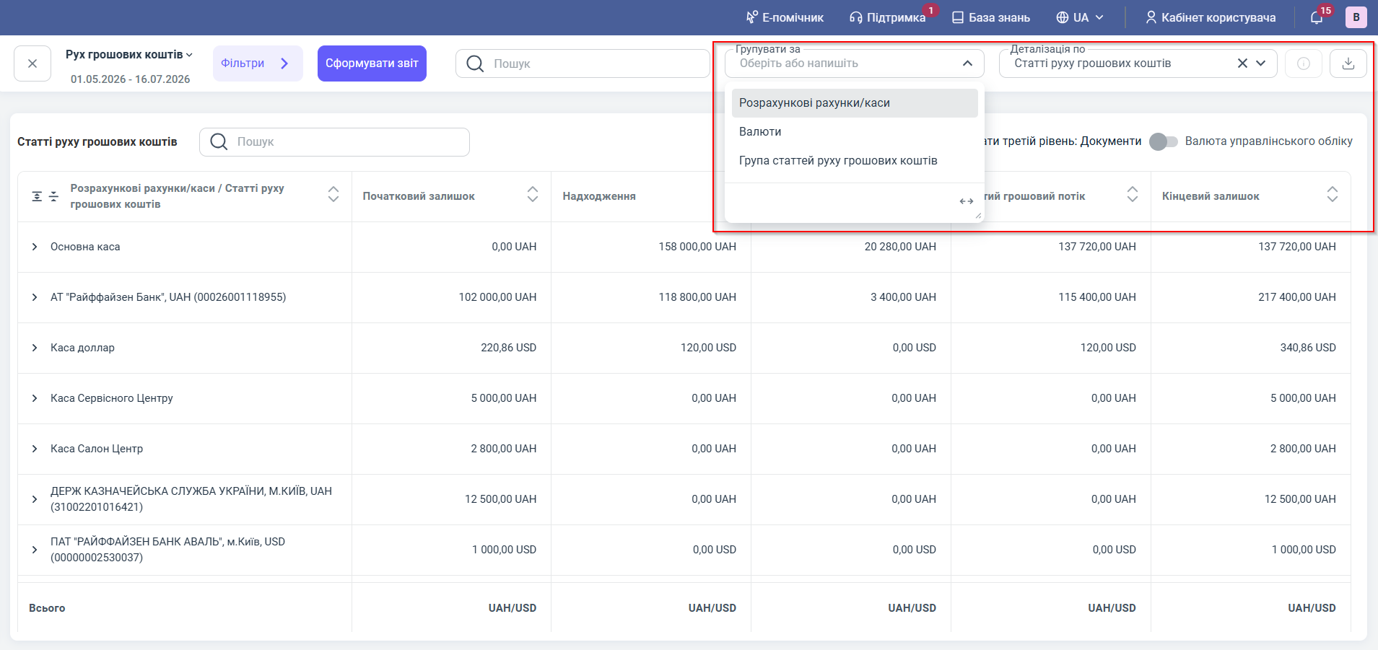This screenshot has width=1378, height=650.
Task: Click the Статті руху грошових коштів heading
Action: click(x=97, y=142)
